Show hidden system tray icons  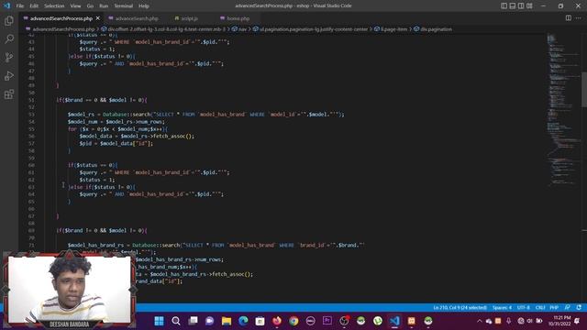coord(479,321)
